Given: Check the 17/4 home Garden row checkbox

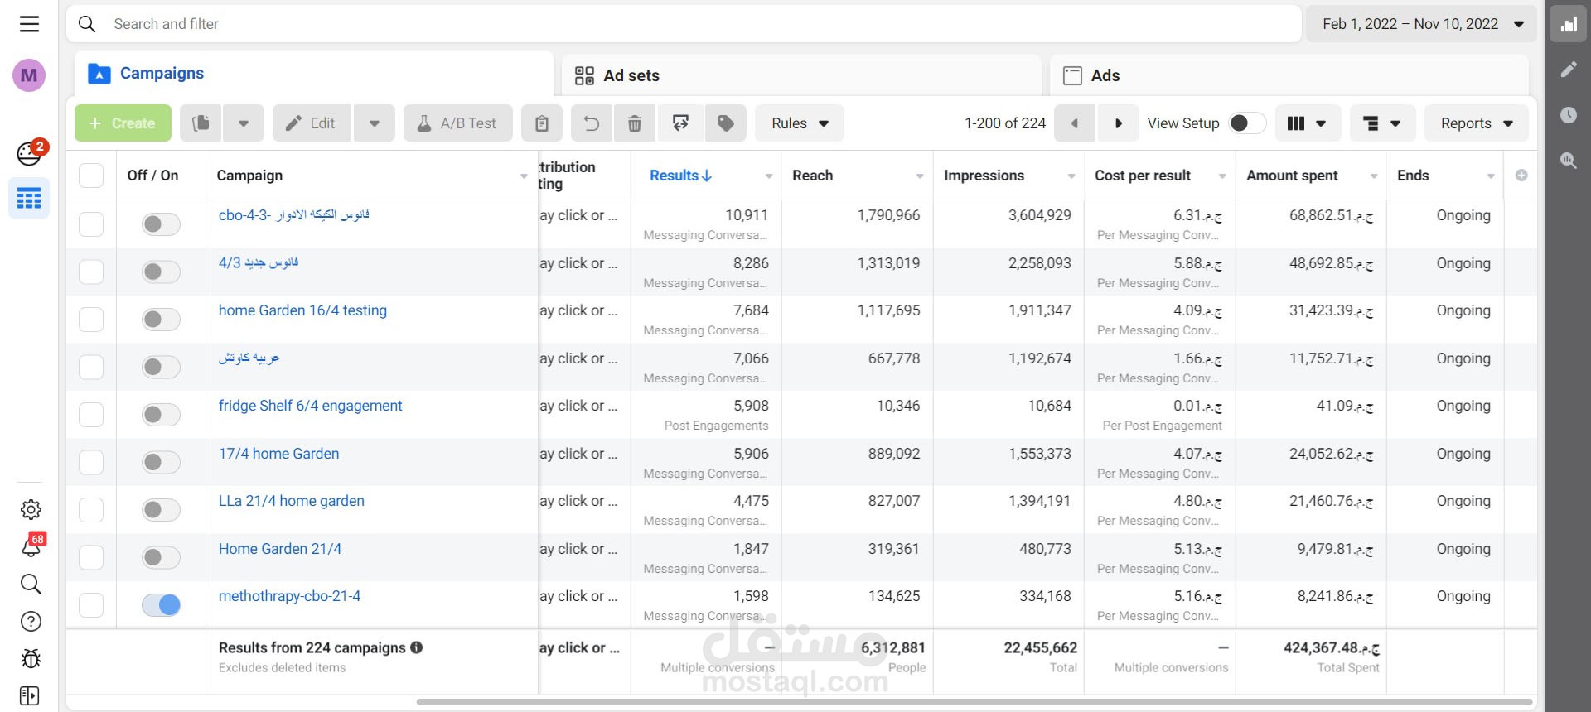Looking at the screenshot, I should pyautogui.click(x=91, y=462).
